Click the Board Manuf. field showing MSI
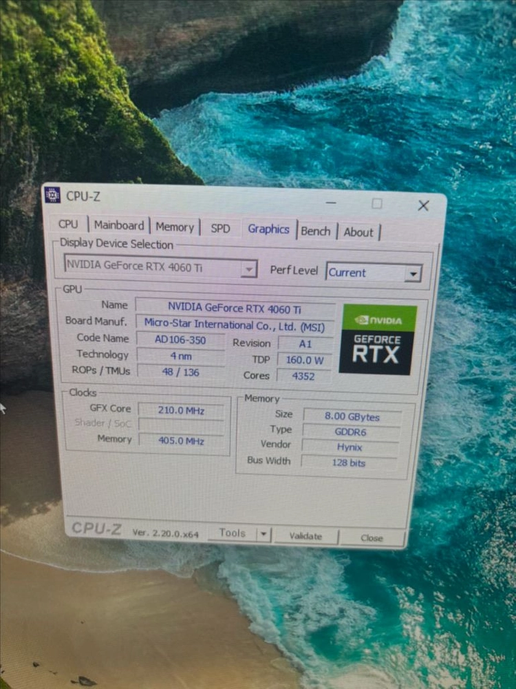Viewport: 516px width, 689px height. 235,325
